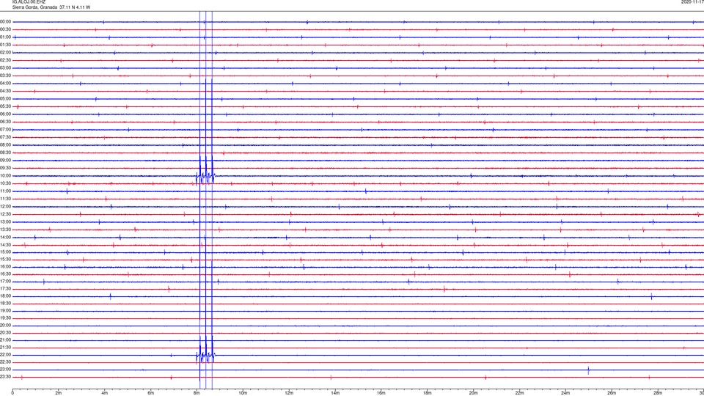704x396 pixels.
Task: Click the 17:30 time label
Action: click(x=5, y=289)
